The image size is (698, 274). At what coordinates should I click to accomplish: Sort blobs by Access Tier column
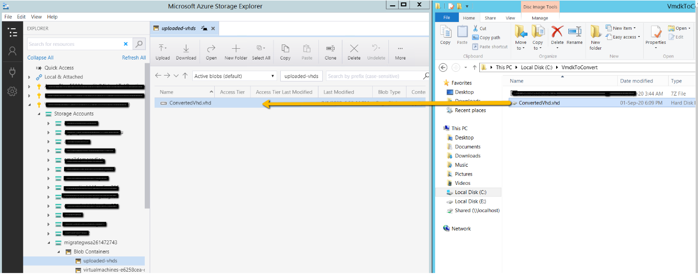(232, 92)
